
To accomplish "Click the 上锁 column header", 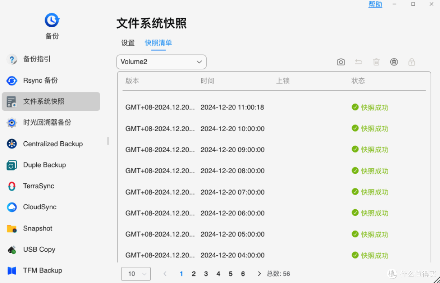I will [x=283, y=81].
